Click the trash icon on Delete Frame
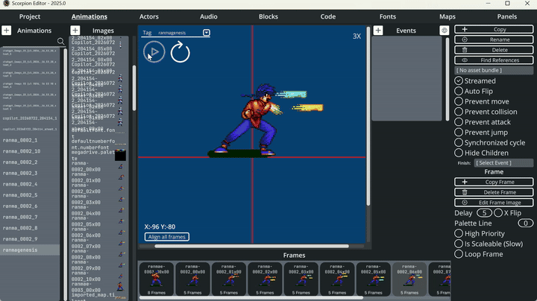This screenshot has width=537, height=301. coord(465,192)
